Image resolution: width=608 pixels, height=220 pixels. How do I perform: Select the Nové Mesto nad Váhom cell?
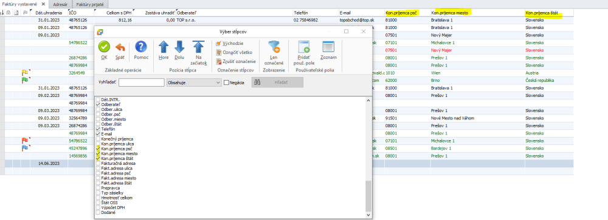point(477,118)
